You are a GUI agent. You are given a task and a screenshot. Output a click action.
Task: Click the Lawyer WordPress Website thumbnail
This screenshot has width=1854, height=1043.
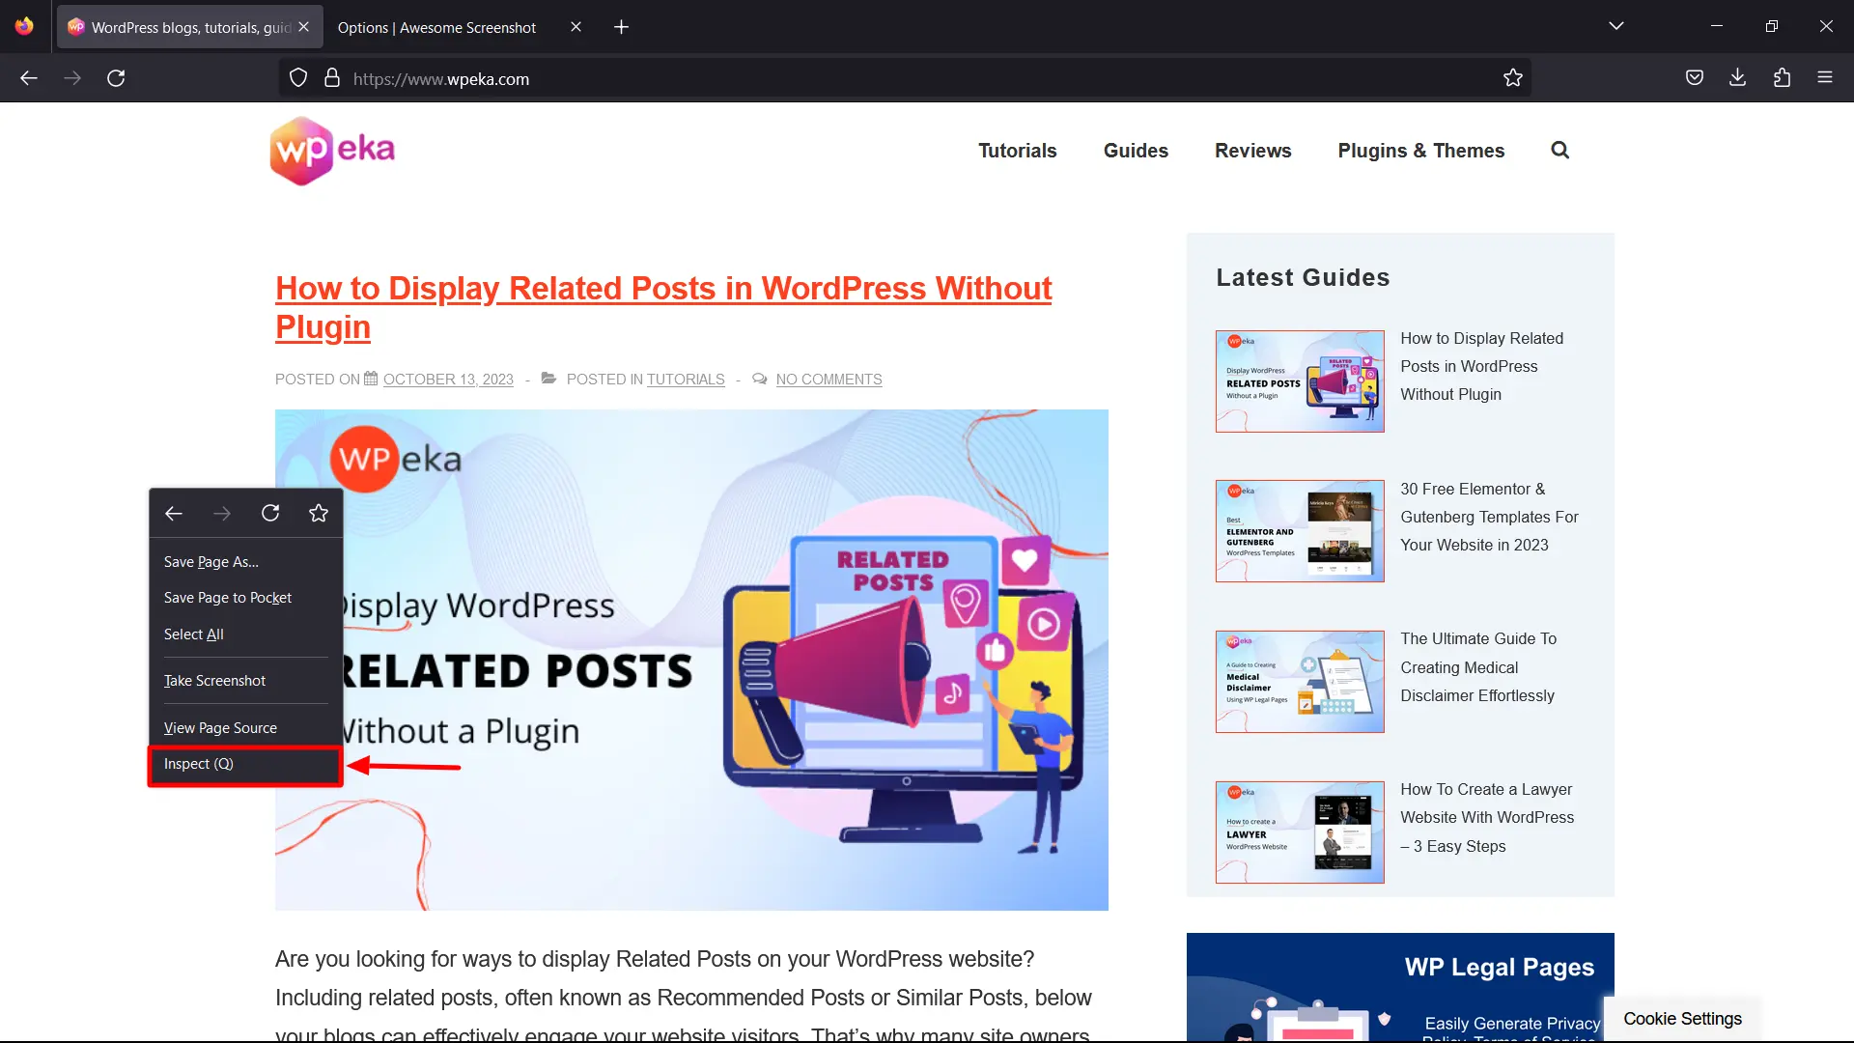point(1300,832)
